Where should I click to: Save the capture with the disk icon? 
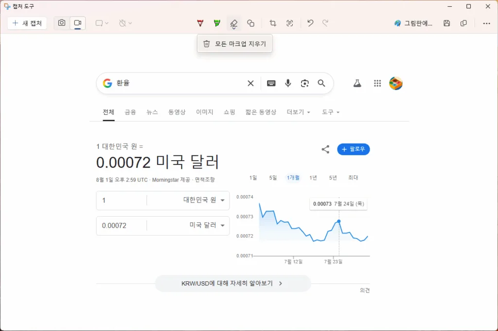[x=447, y=23]
